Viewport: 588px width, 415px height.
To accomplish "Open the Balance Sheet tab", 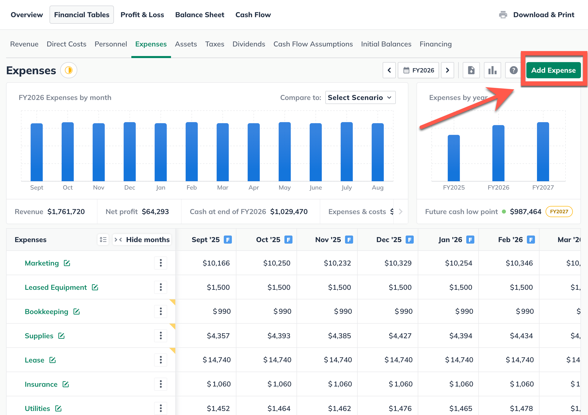I will [x=200, y=15].
